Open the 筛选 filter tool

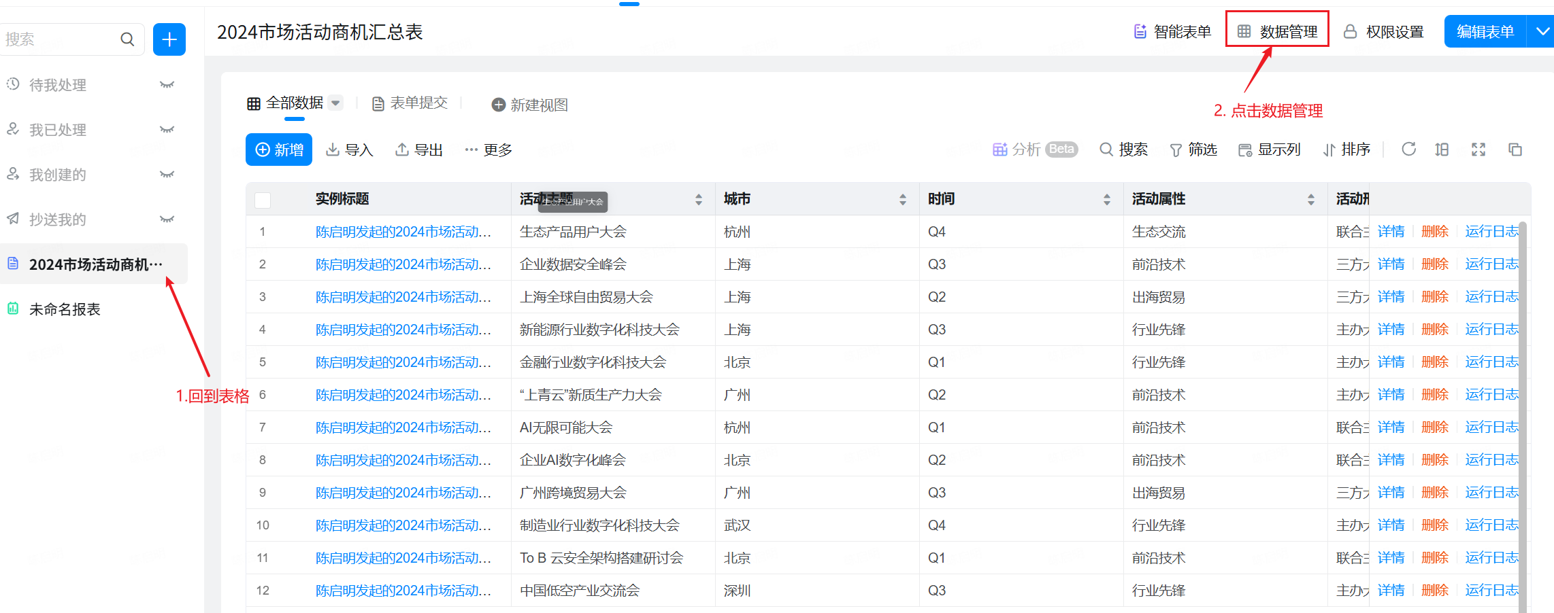tap(1193, 150)
